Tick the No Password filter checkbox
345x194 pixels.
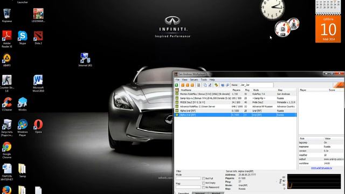(204, 187)
